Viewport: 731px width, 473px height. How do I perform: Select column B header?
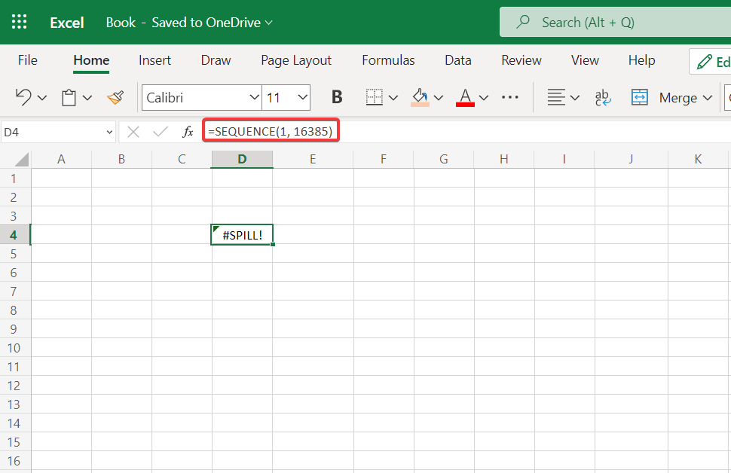121,160
